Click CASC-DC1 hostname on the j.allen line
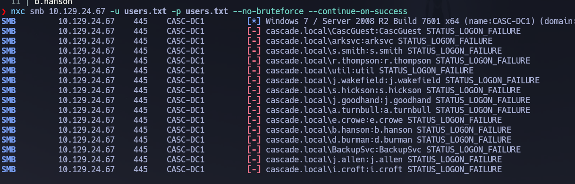 point(186,160)
